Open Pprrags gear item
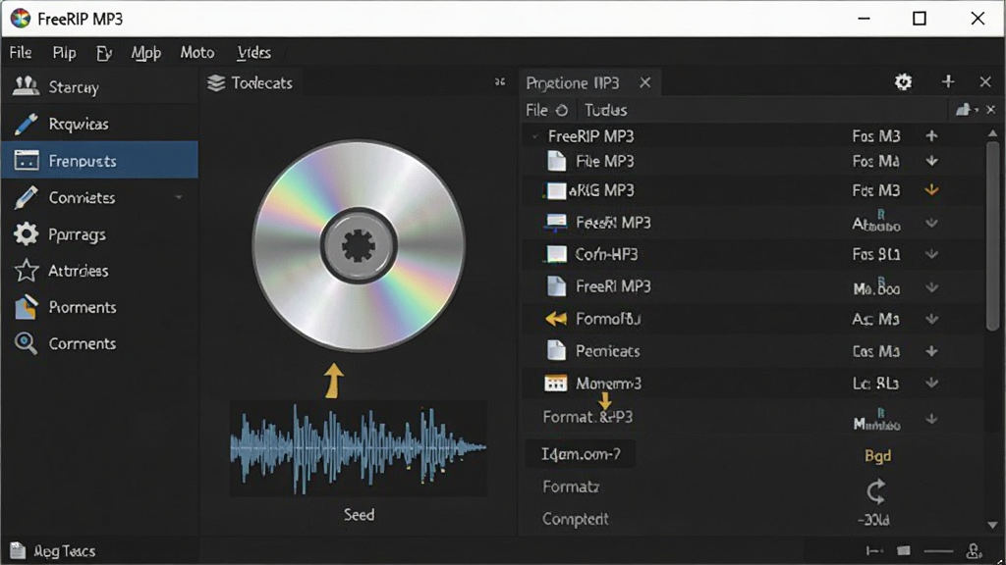1006x565 pixels. pos(99,233)
